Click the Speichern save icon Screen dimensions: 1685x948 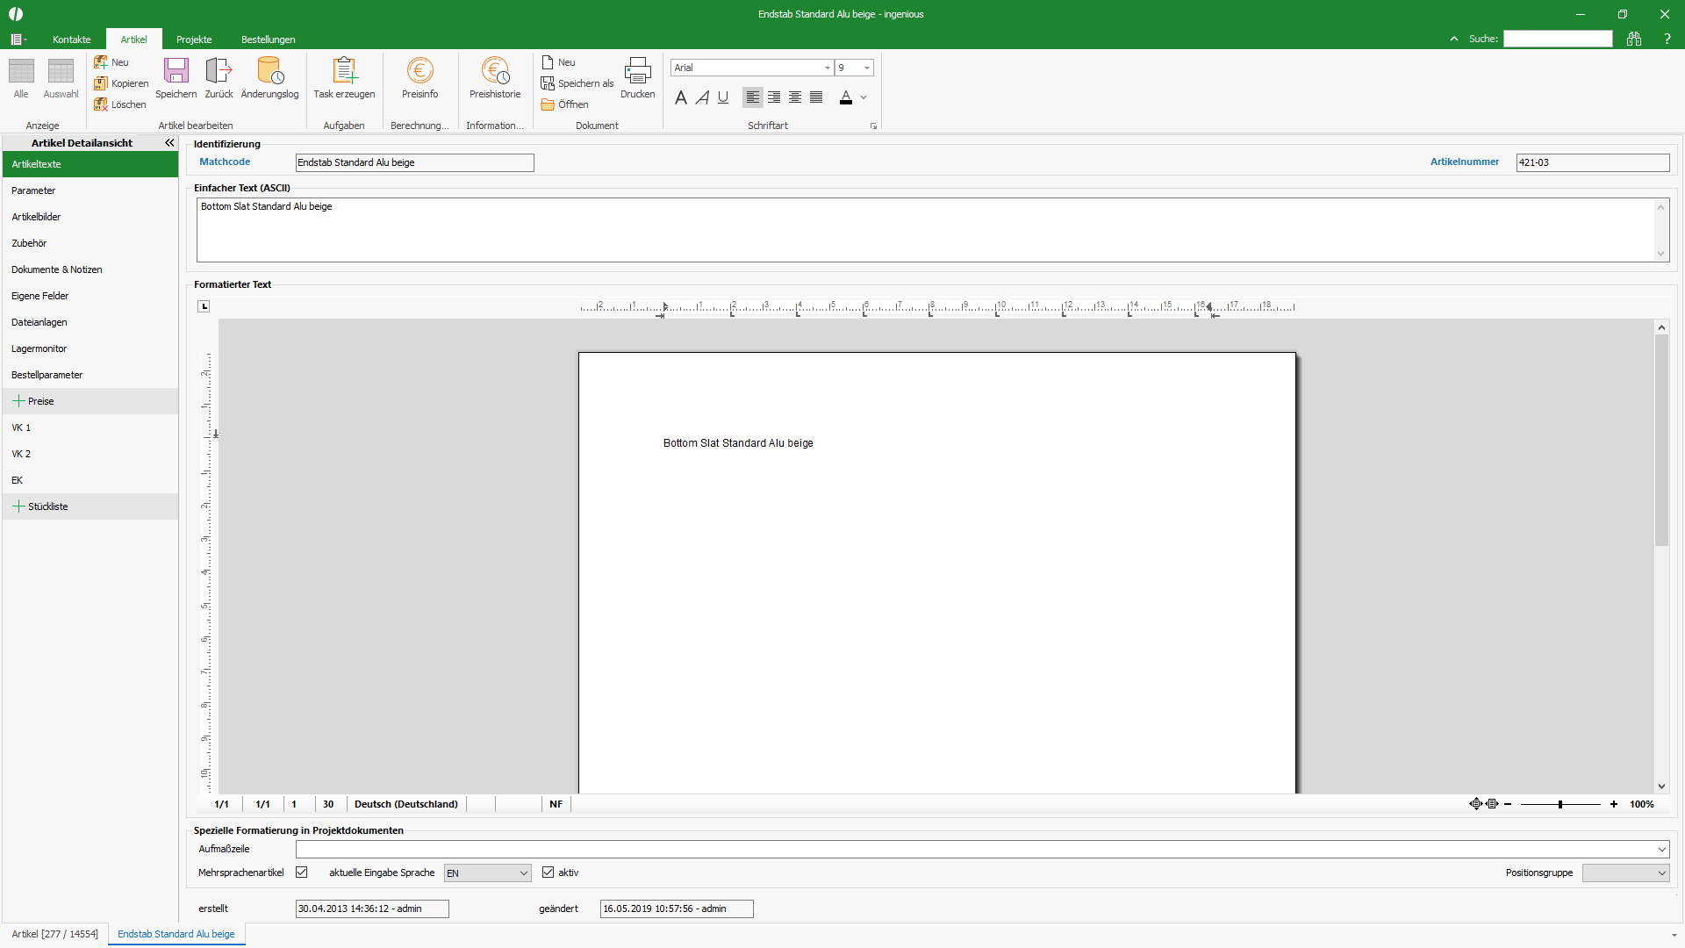click(176, 71)
